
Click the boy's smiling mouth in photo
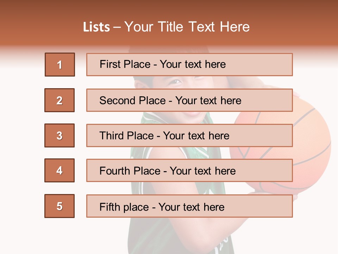pyautogui.click(x=192, y=115)
